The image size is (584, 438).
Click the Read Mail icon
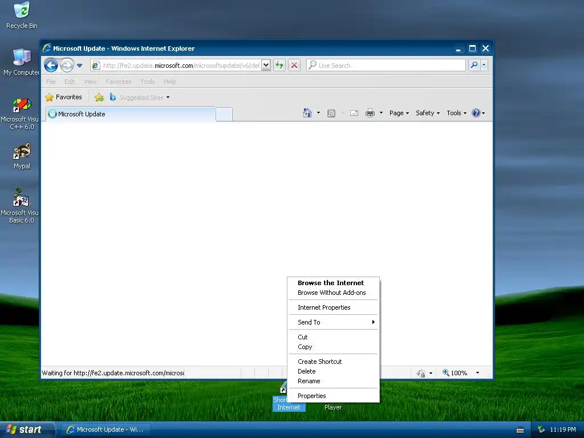point(354,113)
